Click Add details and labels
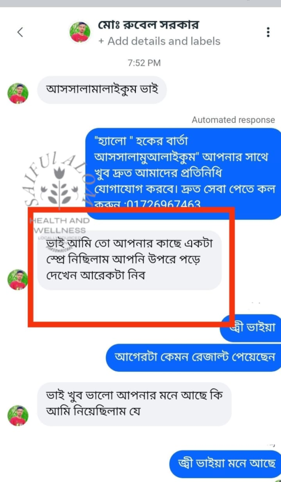 pos(159,41)
